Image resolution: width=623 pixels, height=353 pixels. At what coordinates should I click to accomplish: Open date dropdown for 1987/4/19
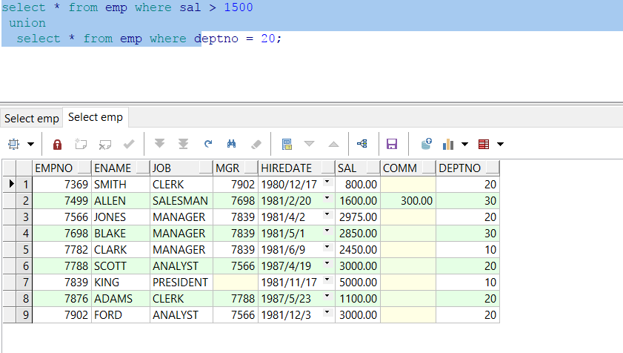pos(327,263)
